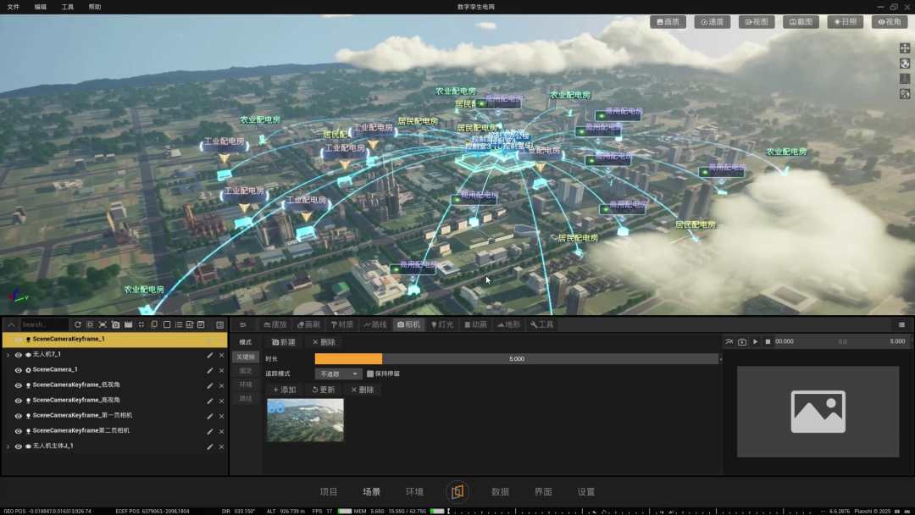Click the collapse-list icon left of 摆放 tab
Screen dimensions: 915x515
pyautogui.click(x=243, y=324)
